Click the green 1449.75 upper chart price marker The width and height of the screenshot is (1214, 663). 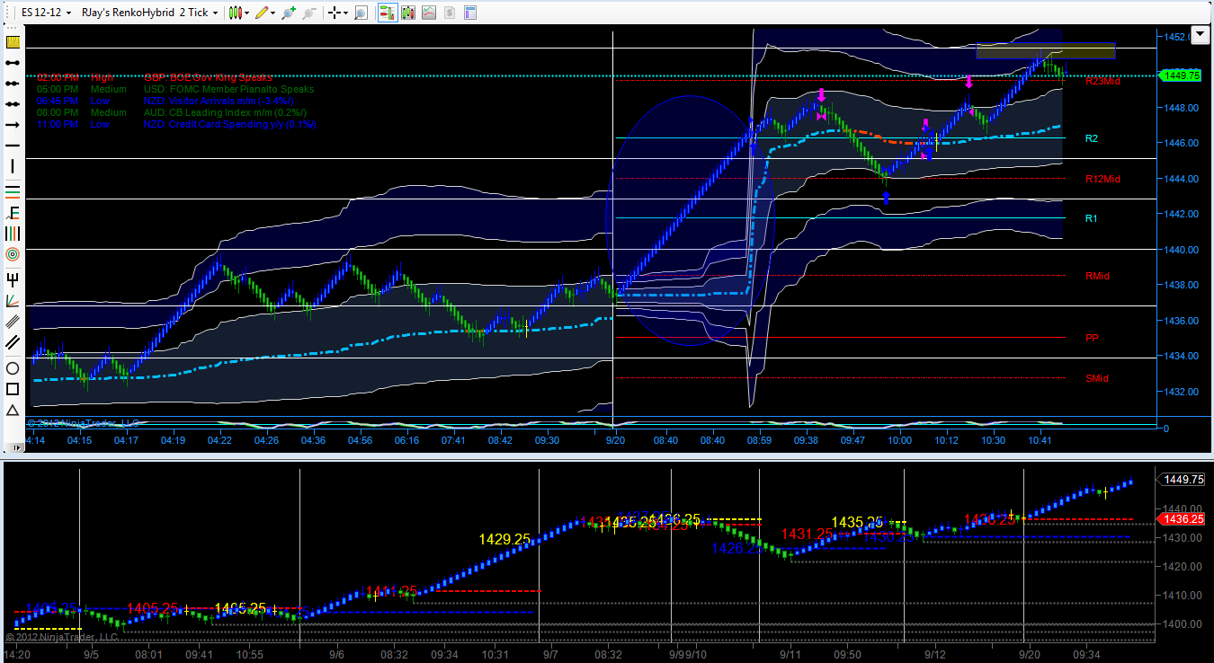coord(1182,75)
